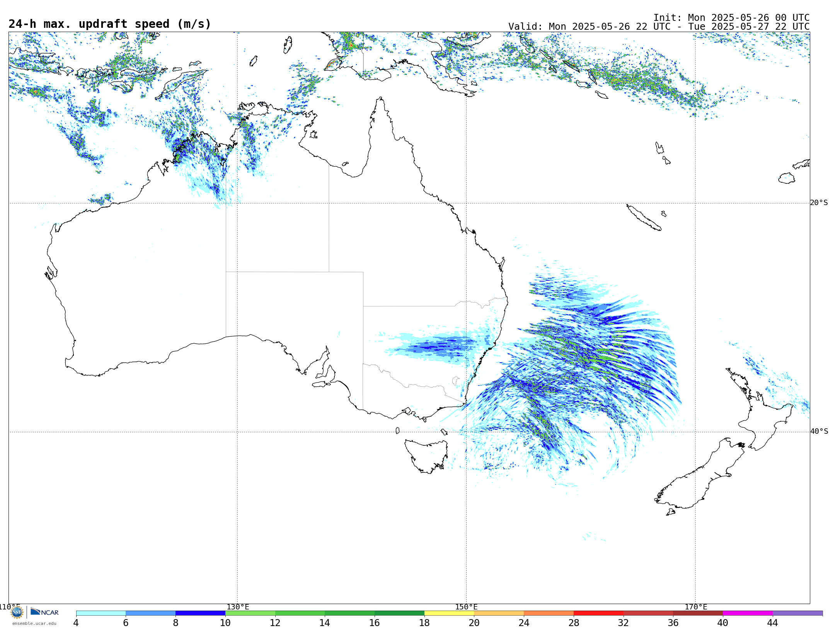Pick the muted red 32–36 m/s swatch

pyautogui.click(x=648, y=613)
